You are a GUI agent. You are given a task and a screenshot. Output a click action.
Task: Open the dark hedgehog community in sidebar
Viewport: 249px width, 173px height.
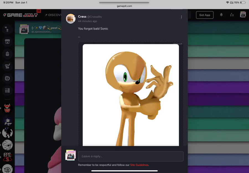(x=7, y=133)
